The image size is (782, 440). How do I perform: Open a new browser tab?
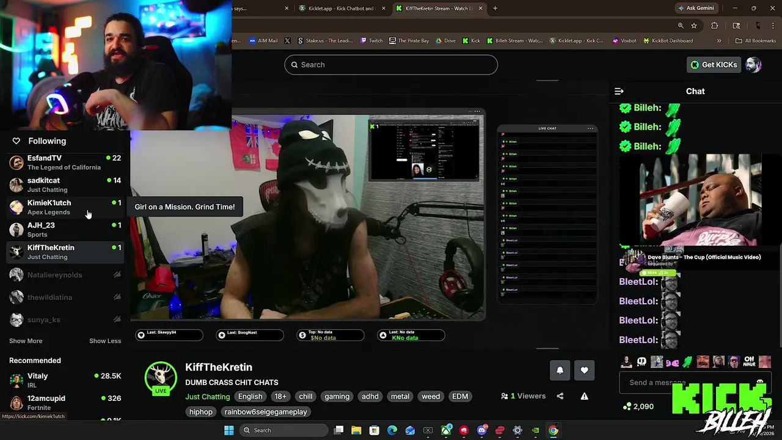[495, 9]
